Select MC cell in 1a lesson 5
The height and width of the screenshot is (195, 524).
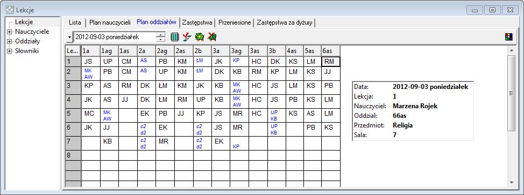(x=90, y=115)
